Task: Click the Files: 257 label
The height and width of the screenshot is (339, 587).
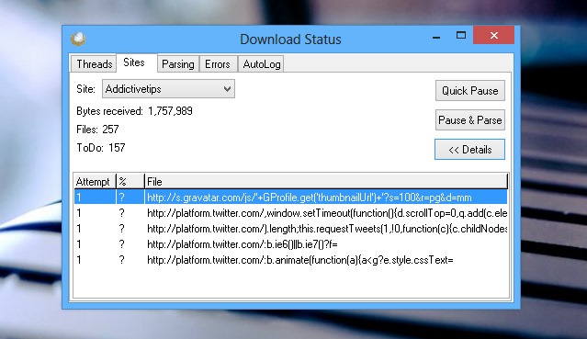Action: coord(97,130)
